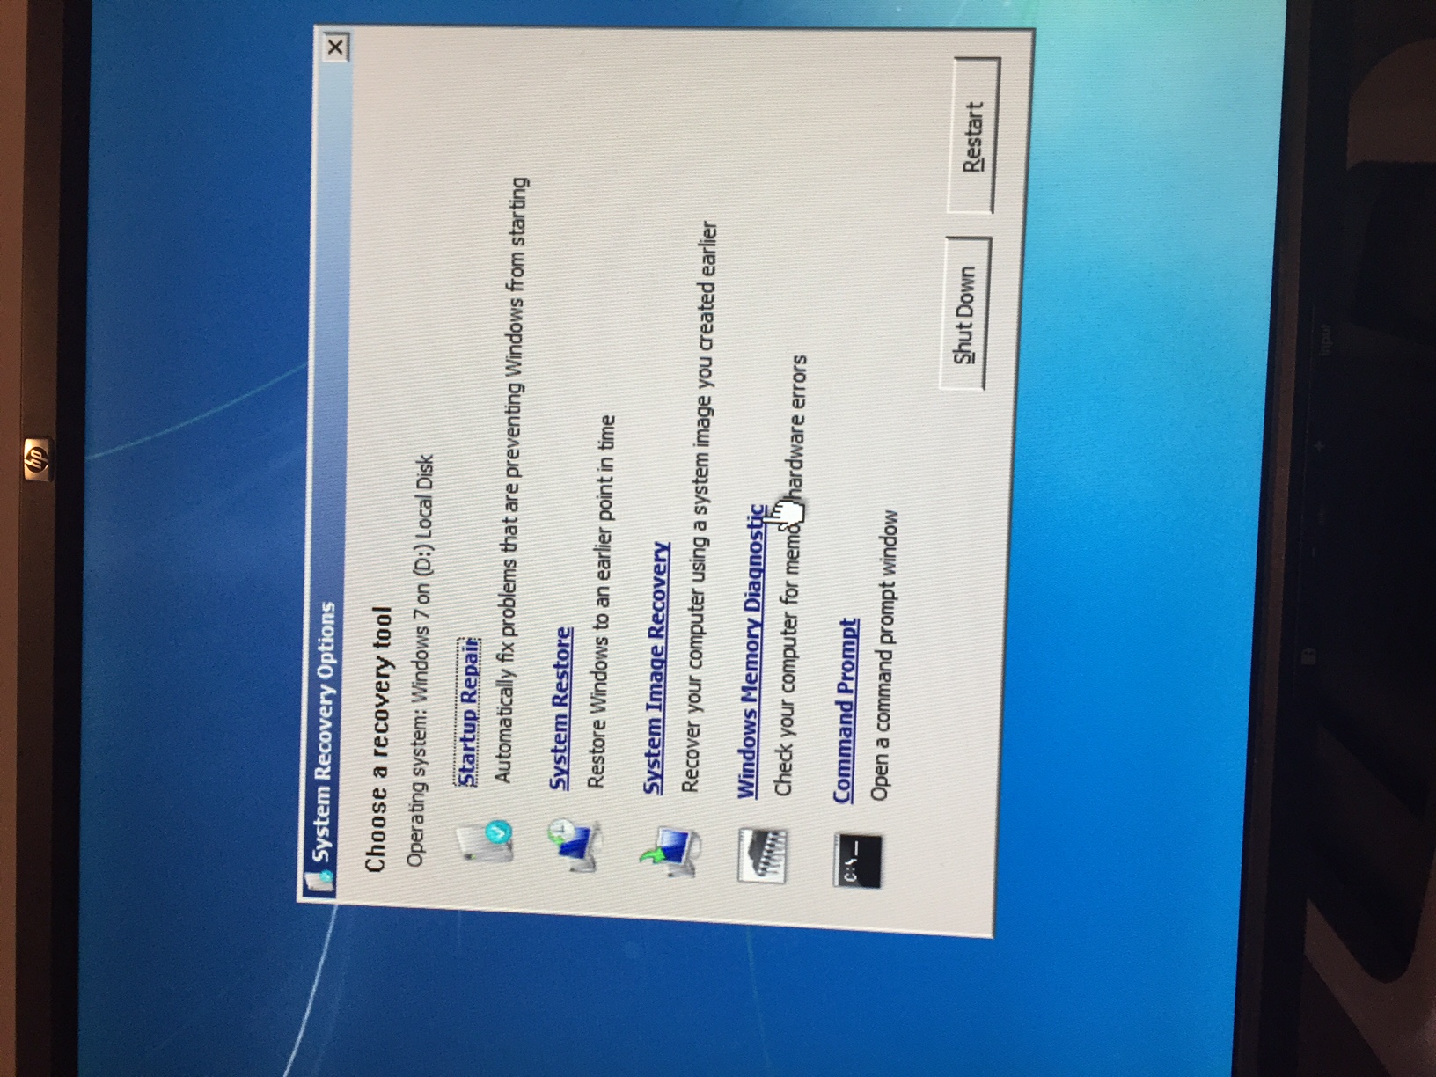This screenshot has width=1436, height=1077.
Task: Launch System Image Recovery link
Action: pos(656,668)
